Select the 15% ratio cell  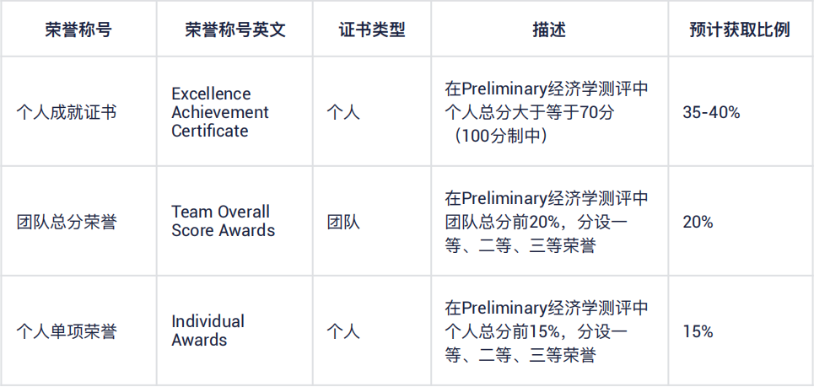coord(698,331)
